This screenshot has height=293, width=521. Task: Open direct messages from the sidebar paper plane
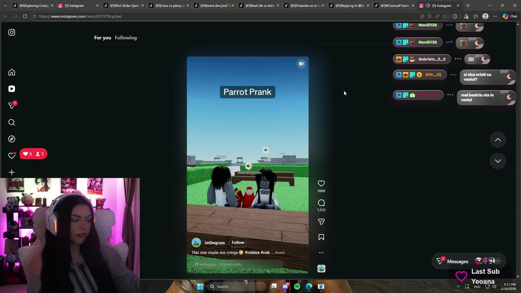[x=11, y=105]
